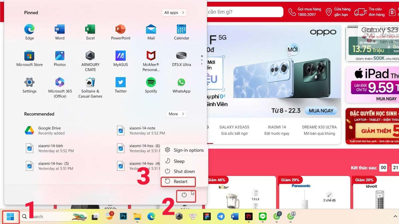Viewport: 399px width, 224px height.
Task: Show hidden tray icons chevron
Action: tap(395, 216)
